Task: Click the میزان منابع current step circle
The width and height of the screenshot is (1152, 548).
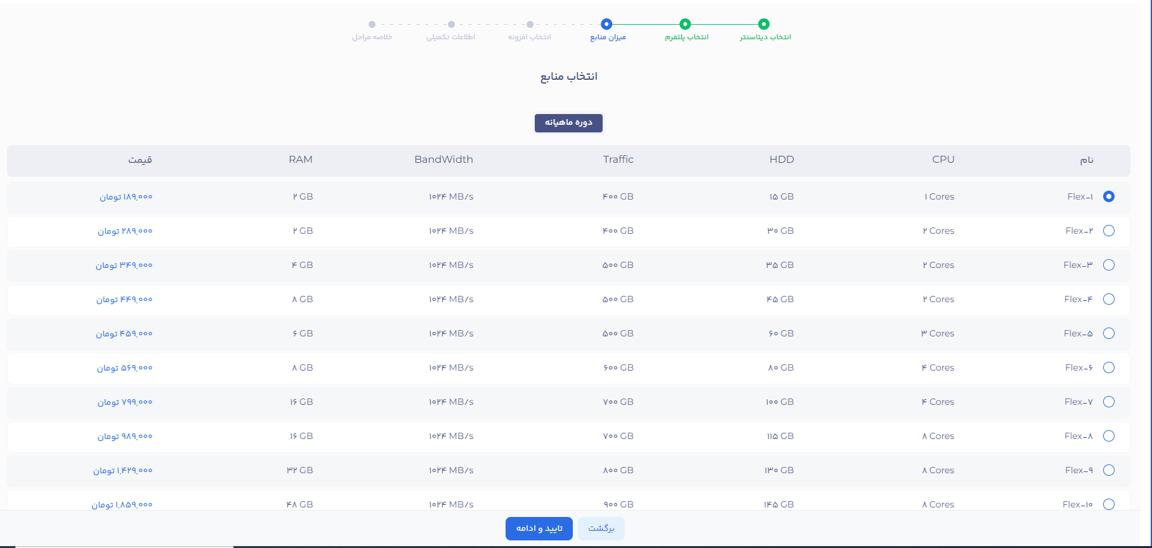Action: tap(606, 24)
